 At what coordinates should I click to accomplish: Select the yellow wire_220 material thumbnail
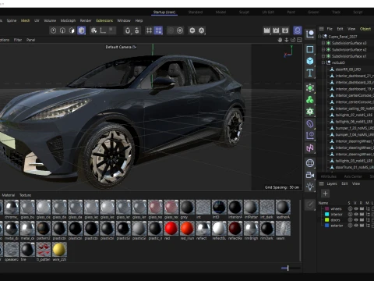tap(59, 249)
